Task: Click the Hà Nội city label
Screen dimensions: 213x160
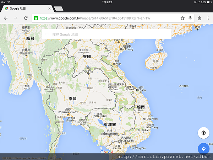Action: [119, 40]
